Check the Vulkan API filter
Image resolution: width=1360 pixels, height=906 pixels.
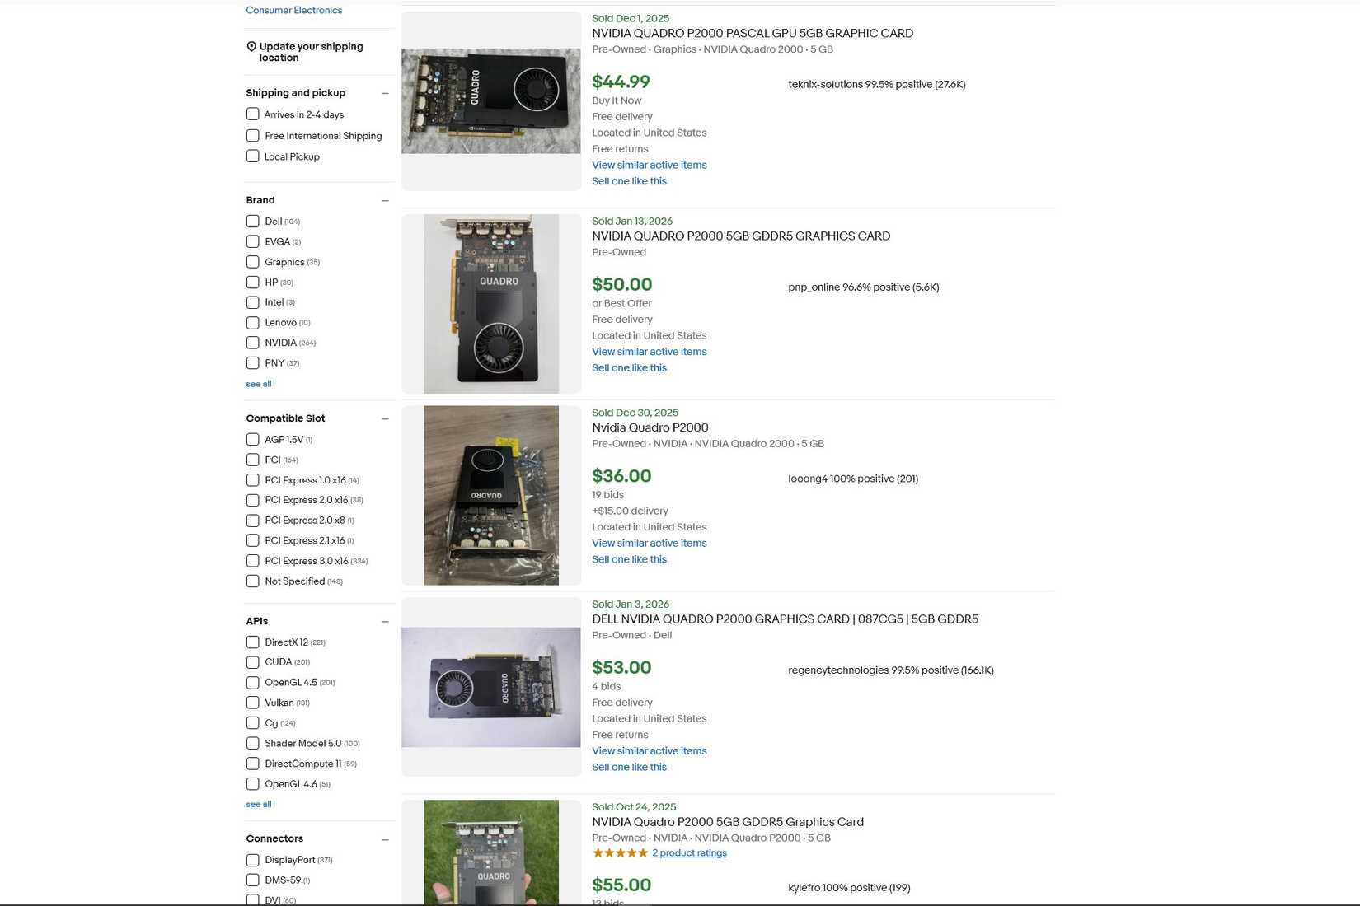click(x=253, y=703)
